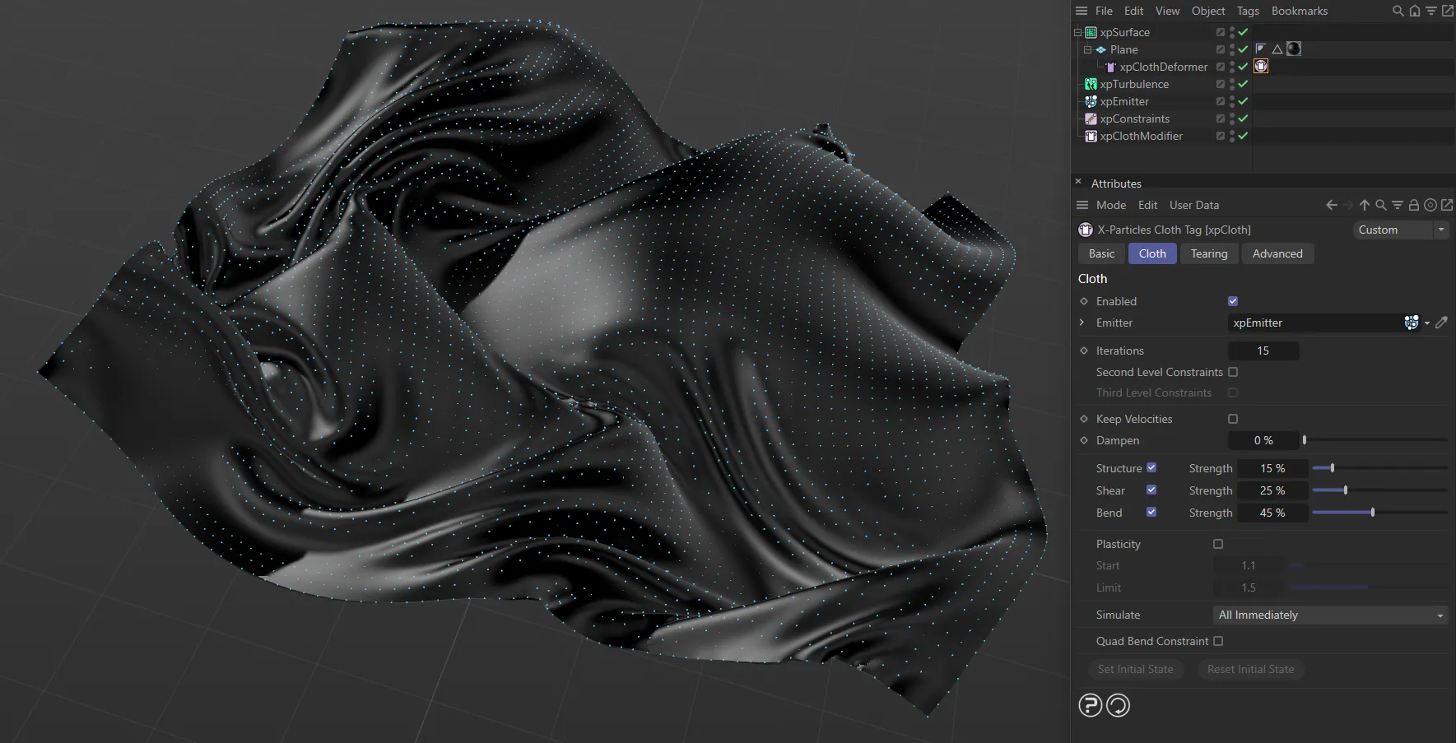Pick the xpEmitter with the eyedropper tool

click(x=1441, y=323)
